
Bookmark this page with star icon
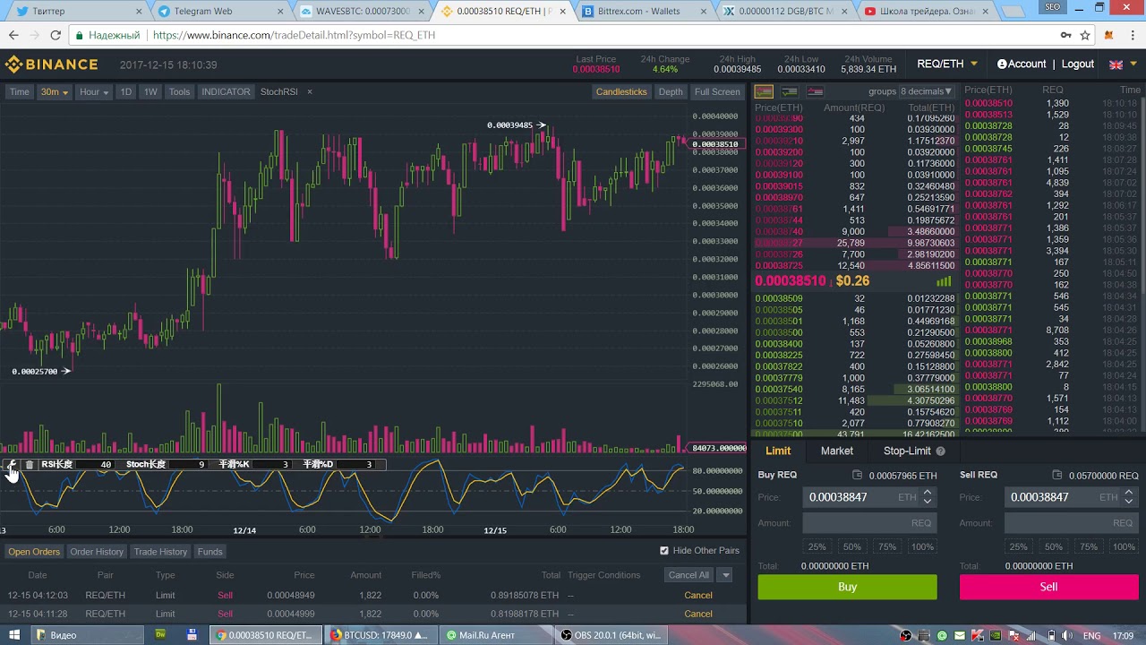[1085, 35]
